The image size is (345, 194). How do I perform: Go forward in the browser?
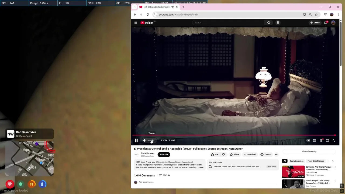[x=141, y=15]
